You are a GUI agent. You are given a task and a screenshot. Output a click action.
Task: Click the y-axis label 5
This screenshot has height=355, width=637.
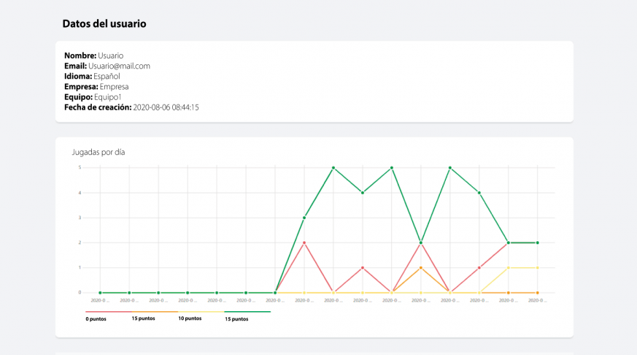(x=80, y=168)
